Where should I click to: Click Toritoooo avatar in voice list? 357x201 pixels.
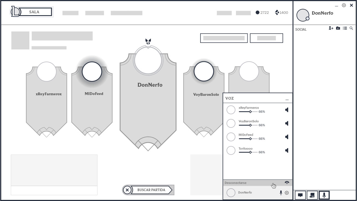tap(231, 150)
